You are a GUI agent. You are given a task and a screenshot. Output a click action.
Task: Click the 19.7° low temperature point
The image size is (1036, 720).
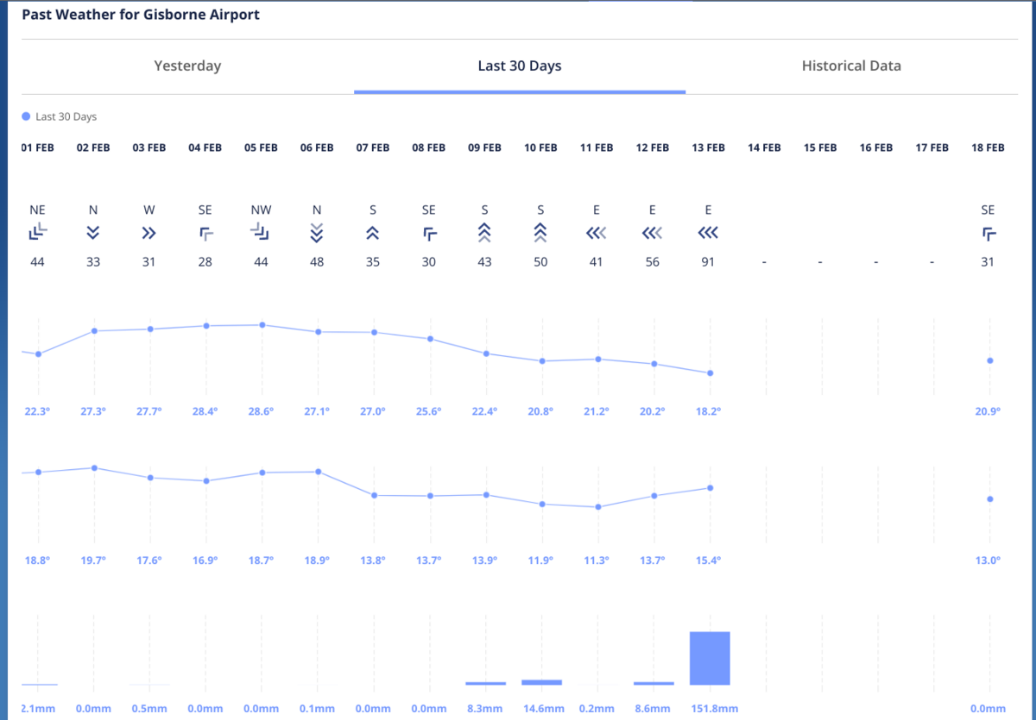(94, 468)
